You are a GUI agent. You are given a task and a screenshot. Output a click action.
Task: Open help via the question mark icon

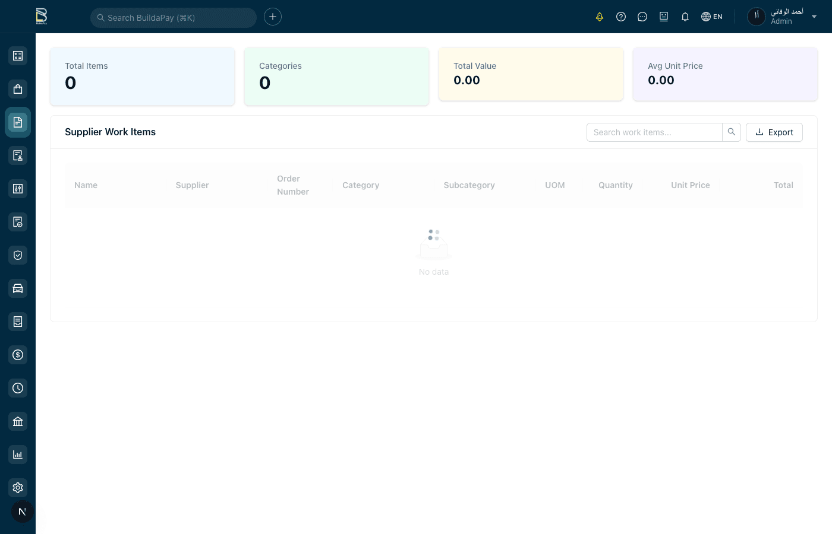coord(621,17)
